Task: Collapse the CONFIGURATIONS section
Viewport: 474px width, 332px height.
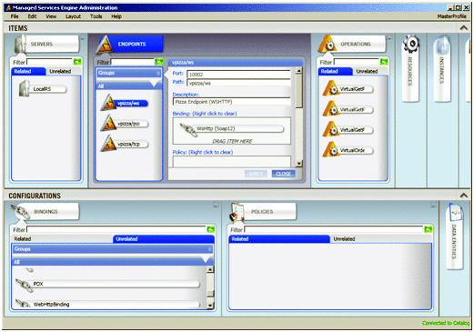Action: (x=464, y=196)
